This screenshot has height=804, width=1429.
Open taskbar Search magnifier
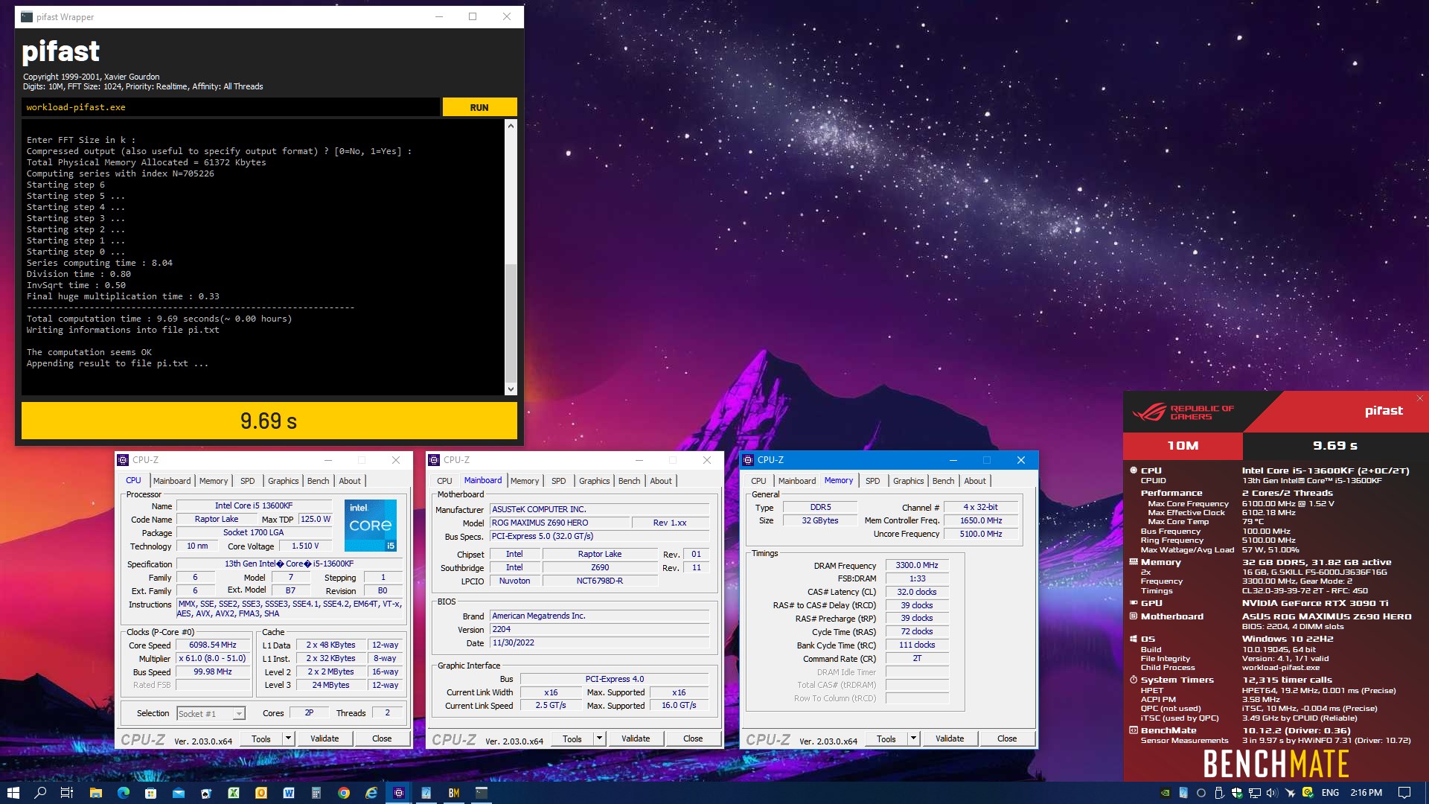pos(40,793)
